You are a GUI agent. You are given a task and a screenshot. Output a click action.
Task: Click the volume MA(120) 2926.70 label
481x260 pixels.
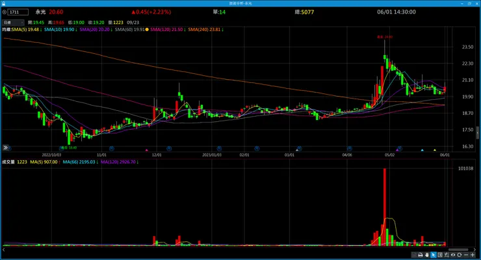120,162
